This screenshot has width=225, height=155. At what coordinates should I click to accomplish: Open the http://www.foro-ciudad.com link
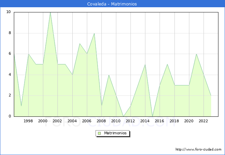click(x=198, y=149)
